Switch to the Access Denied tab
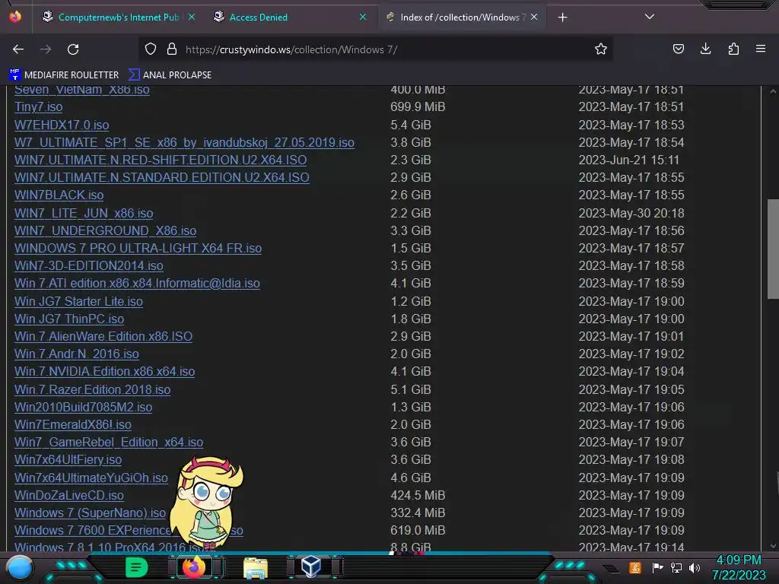 tap(290, 17)
